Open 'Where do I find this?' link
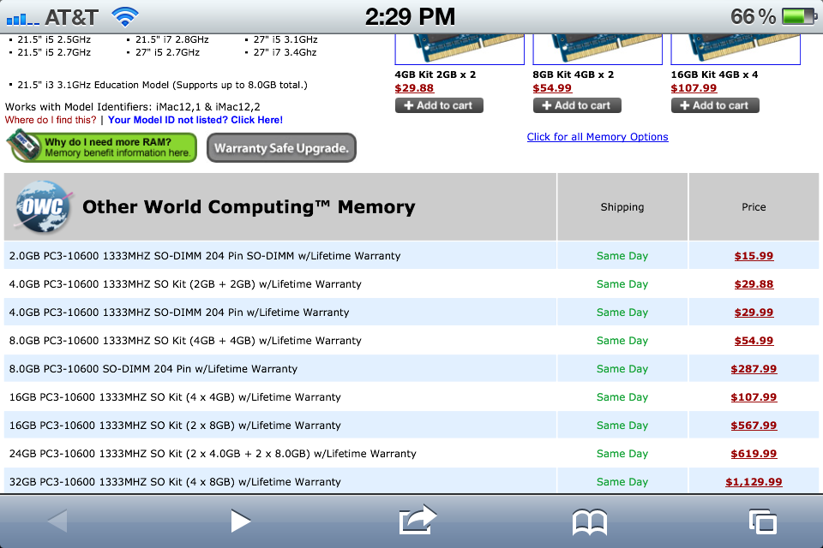823x548 pixels. (51, 120)
